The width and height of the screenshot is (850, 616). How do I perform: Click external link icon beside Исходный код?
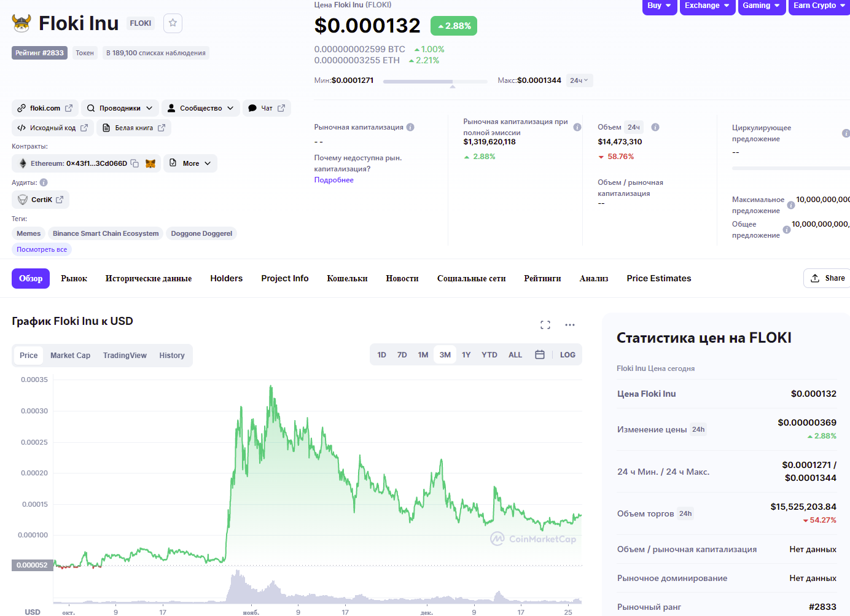click(84, 128)
